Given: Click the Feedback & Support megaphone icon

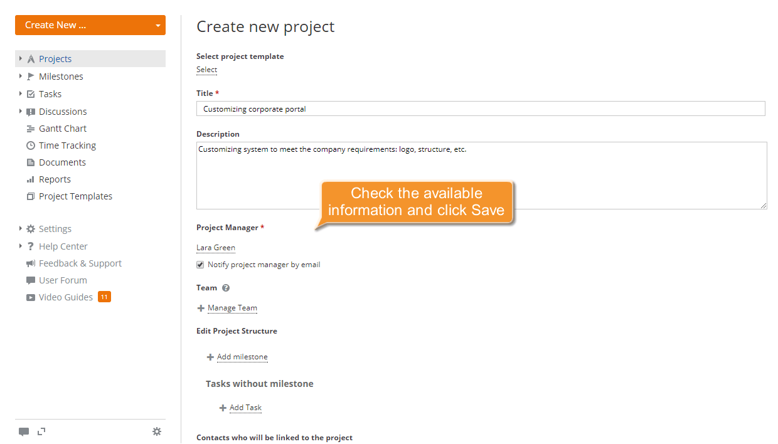Looking at the screenshot, I should pos(30,263).
